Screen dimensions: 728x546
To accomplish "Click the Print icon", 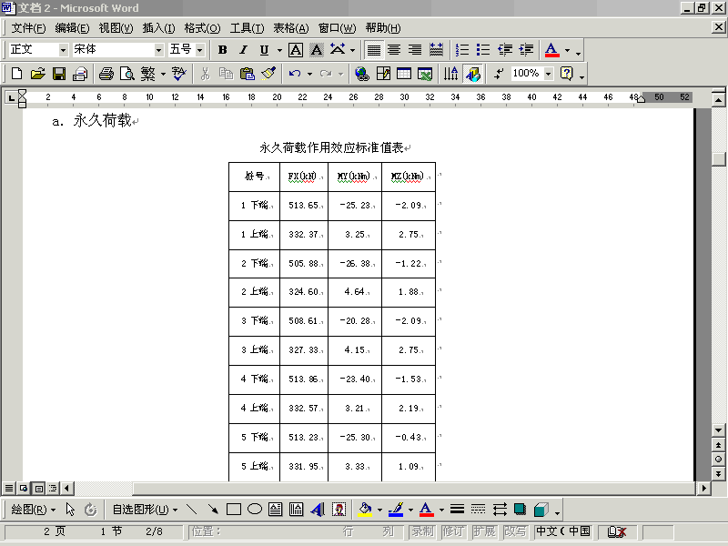I will click(106, 74).
